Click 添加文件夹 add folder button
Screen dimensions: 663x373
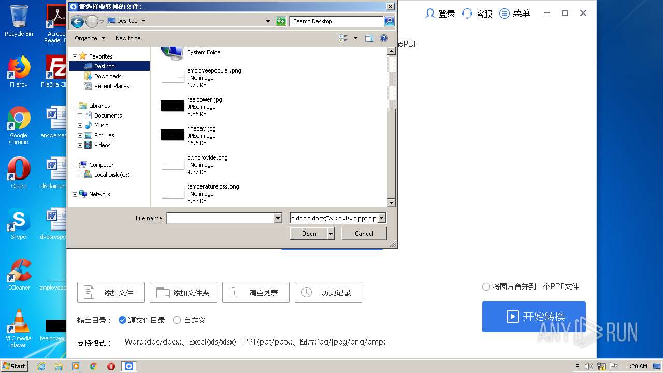pyautogui.click(x=183, y=292)
